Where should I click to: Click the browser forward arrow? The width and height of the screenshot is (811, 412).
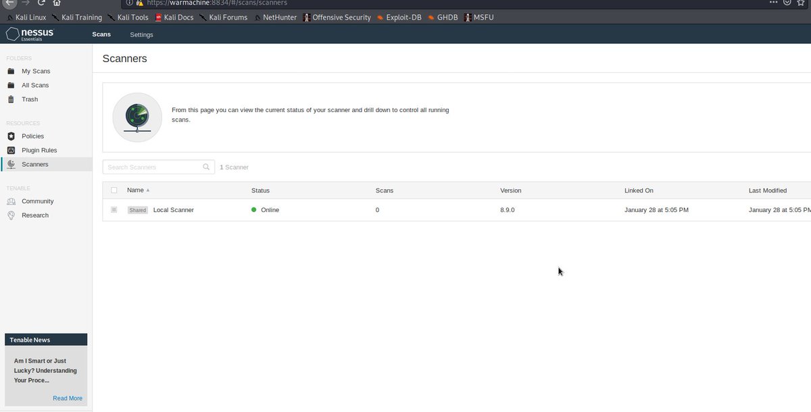point(26,3)
